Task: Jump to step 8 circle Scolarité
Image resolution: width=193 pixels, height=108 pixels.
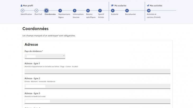Action: 113,11
